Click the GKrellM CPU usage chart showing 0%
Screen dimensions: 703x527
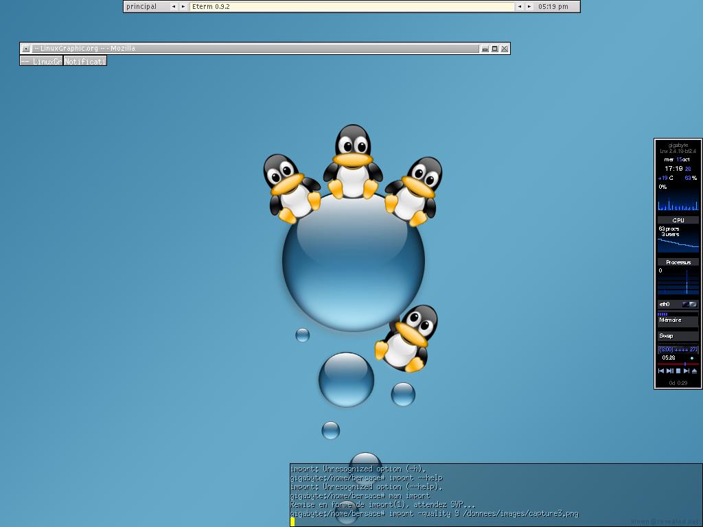(x=678, y=197)
